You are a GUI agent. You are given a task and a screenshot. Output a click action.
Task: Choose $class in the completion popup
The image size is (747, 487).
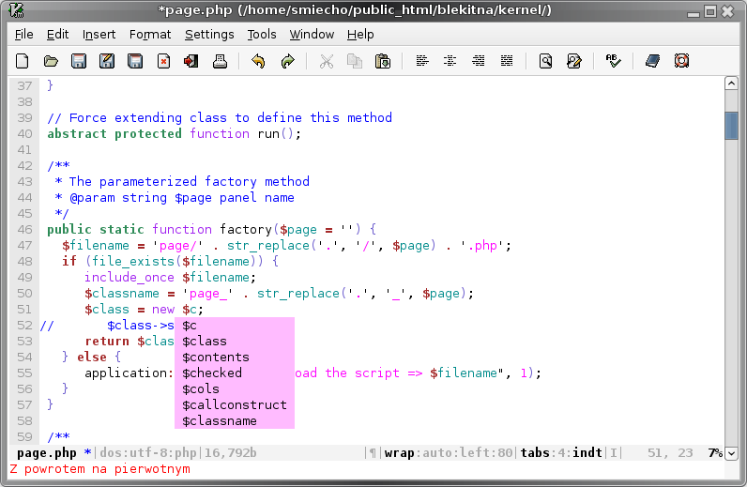235,342
